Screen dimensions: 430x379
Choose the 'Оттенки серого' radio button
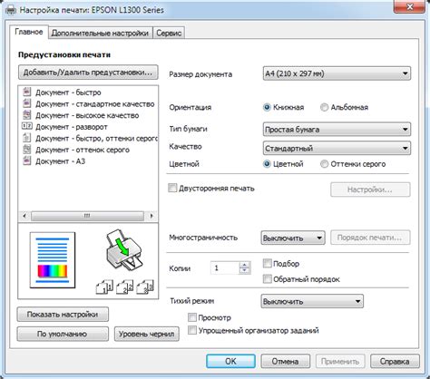tap(324, 164)
